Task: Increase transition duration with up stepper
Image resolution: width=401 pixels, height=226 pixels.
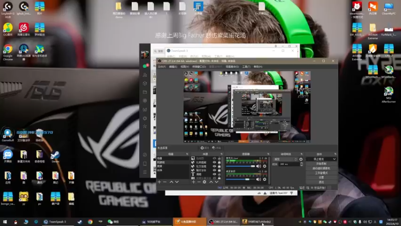Action: (x=302, y=163)
